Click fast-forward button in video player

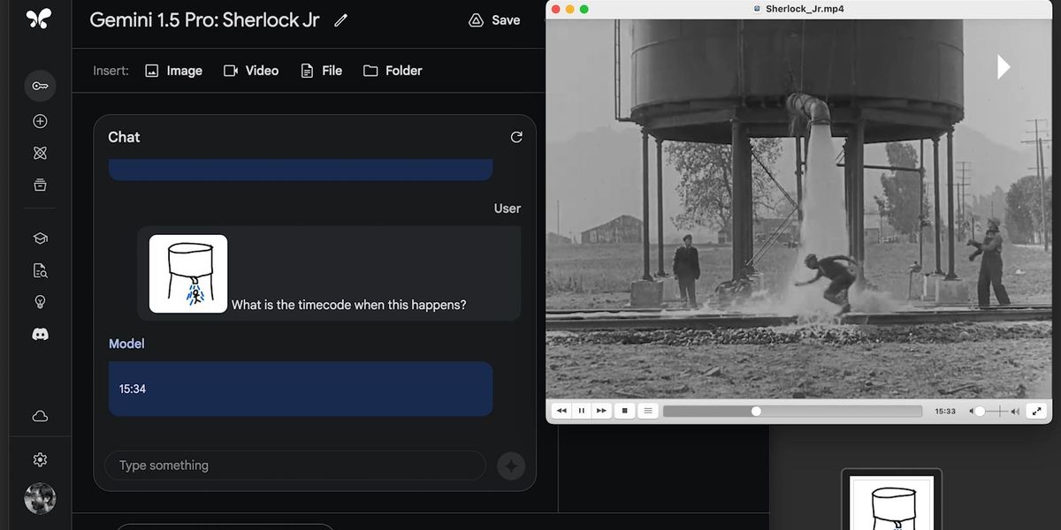[x=601, y=411]
